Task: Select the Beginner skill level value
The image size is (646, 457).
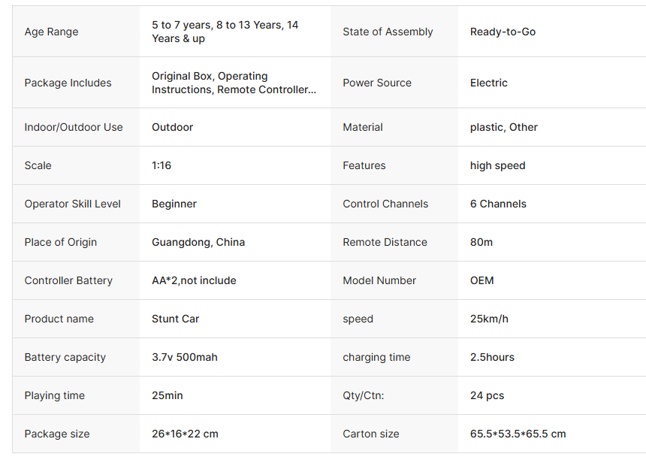Action: tap(174, 204)
